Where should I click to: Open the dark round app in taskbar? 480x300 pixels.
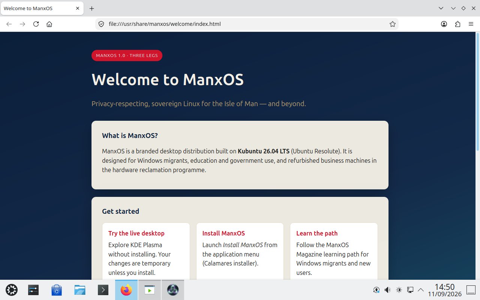click(173, 290)
